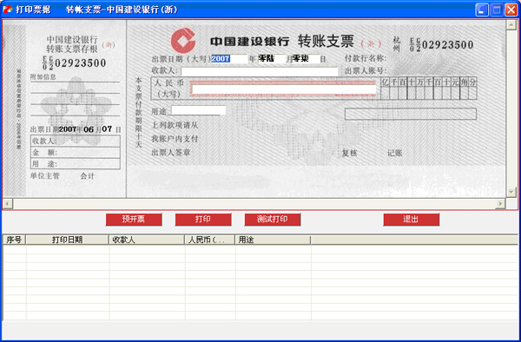Click the 付款行名称 label
Image resolution: width=521 pixels, height=342 pixels.
(366, 58)
